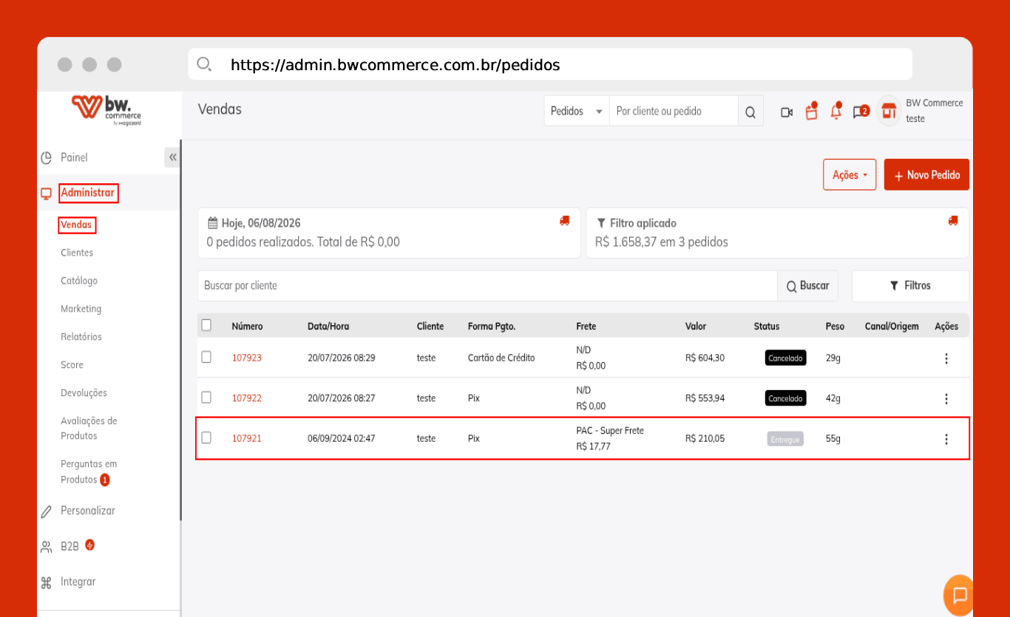Viewport: 1010px width, 617px height.
Task: Open Avaliações de Produtos in the sidebar
Action: coord(89,429)
